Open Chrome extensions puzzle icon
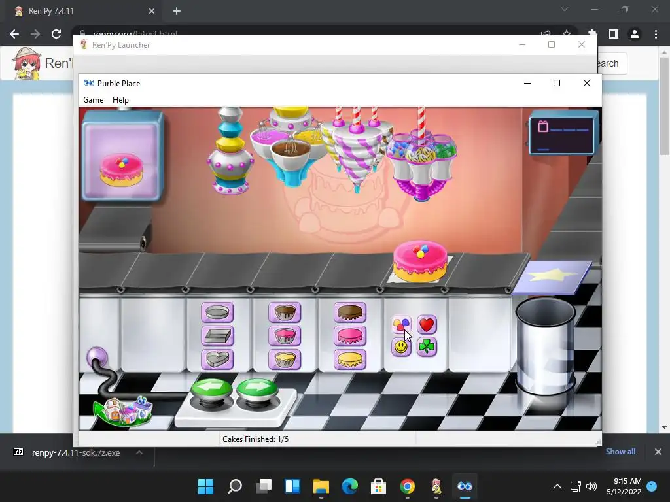This screenshot has height=502, width=670. (592, 33)
